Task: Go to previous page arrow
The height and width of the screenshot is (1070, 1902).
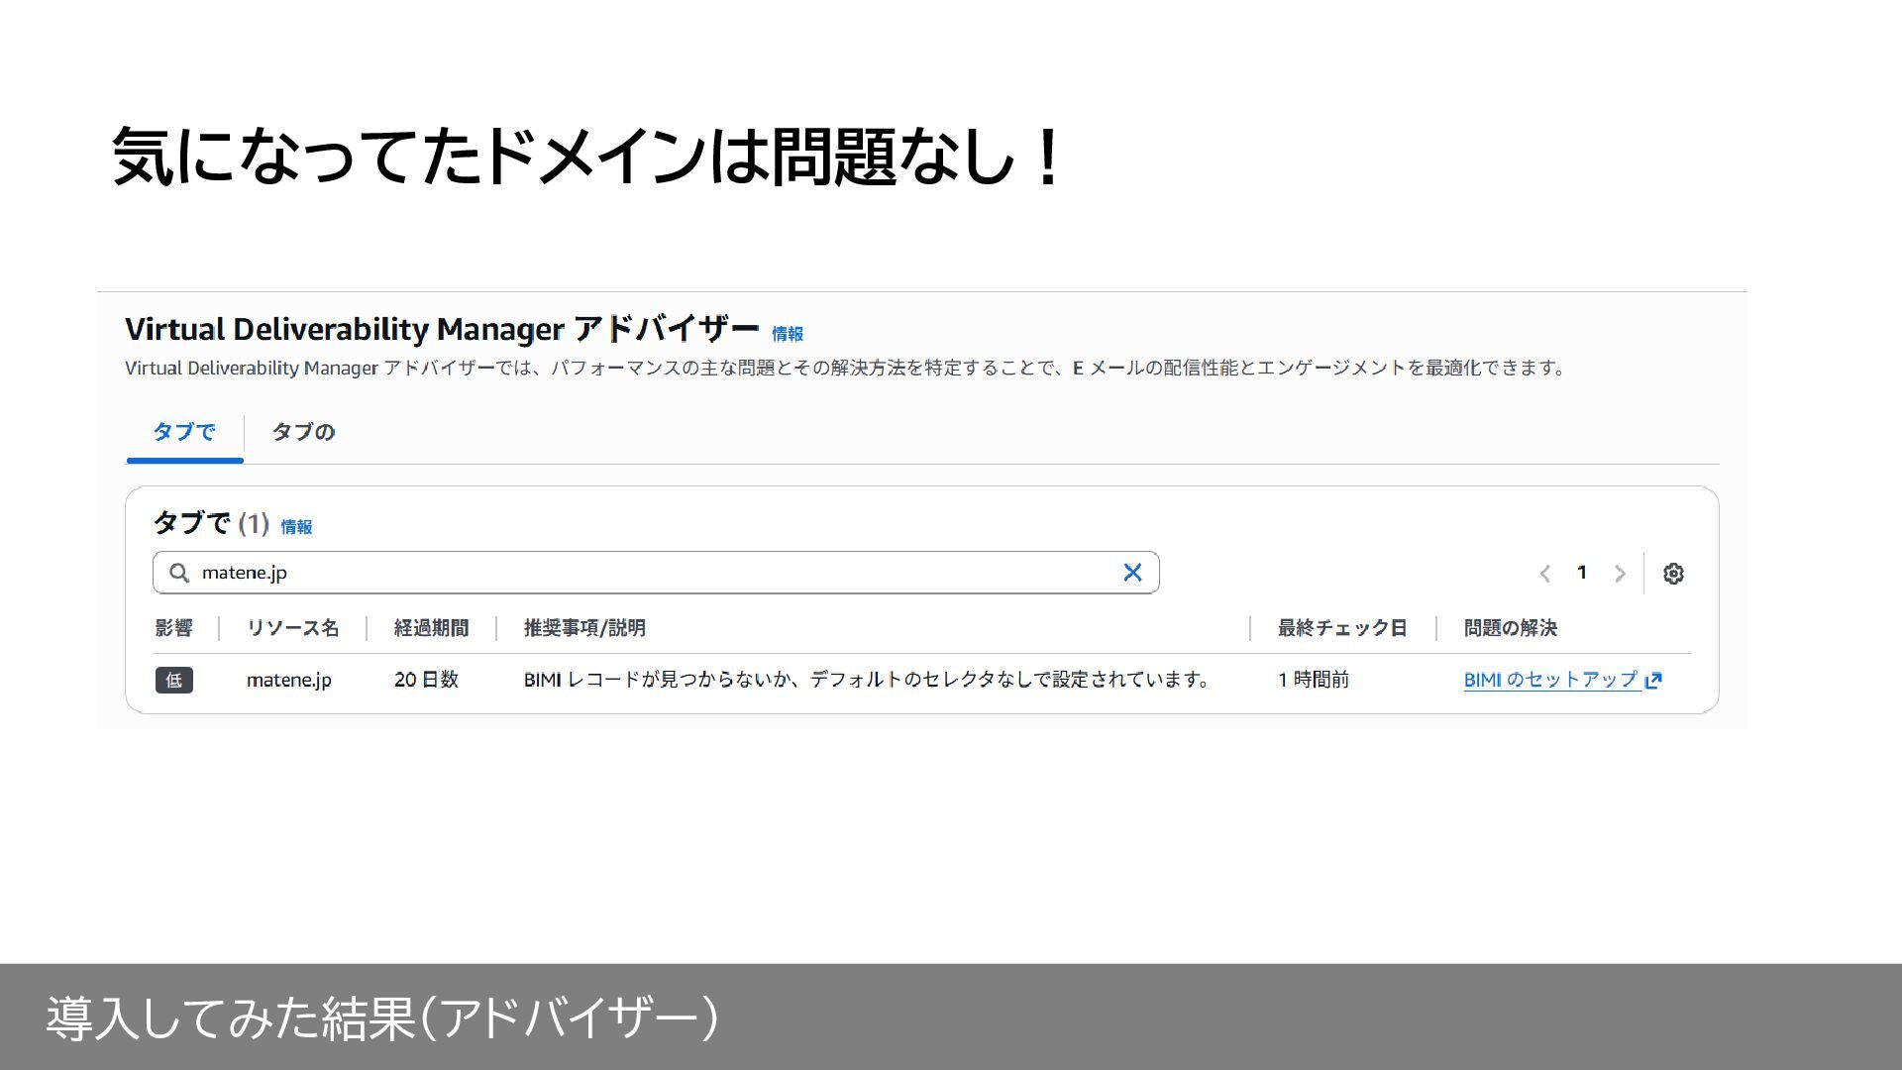Action: point(1544,574)
